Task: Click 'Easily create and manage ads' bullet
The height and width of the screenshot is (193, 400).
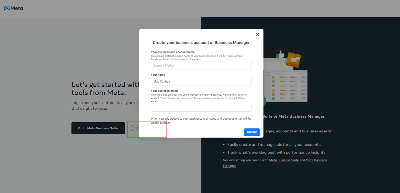Action: point(274,145)
